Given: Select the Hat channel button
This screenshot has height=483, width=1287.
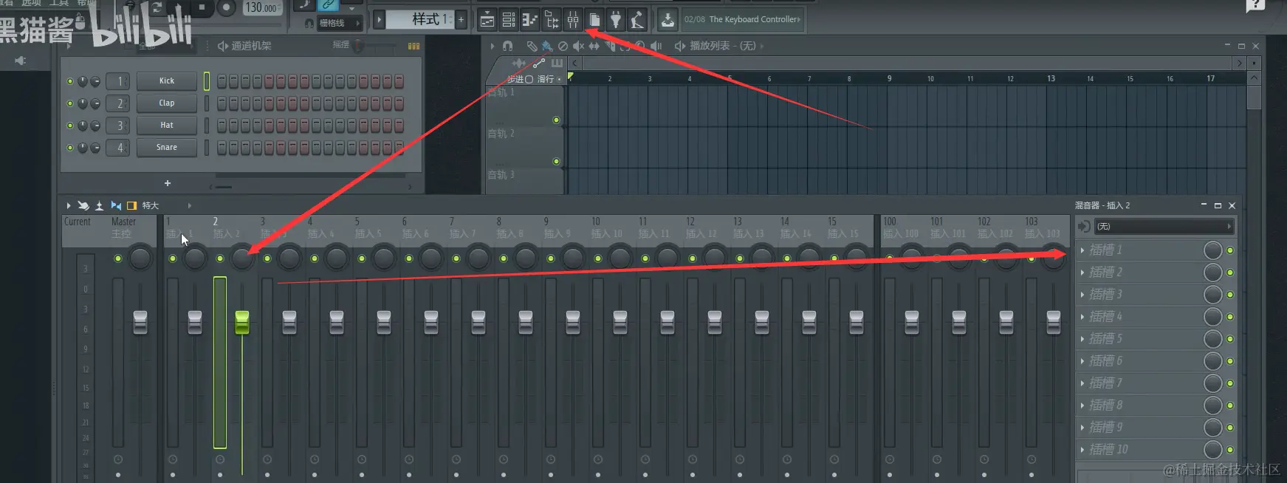Looking at the screenshot, I should [x=167, y=126].
